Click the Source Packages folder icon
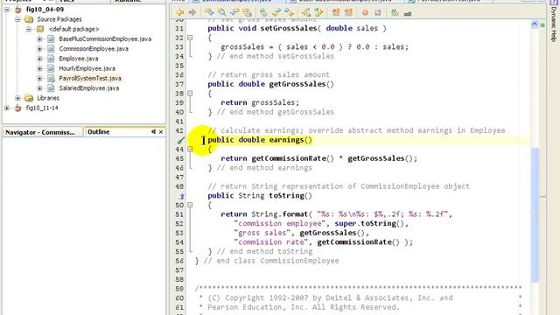560x315 pixels. tap(29, 19)
